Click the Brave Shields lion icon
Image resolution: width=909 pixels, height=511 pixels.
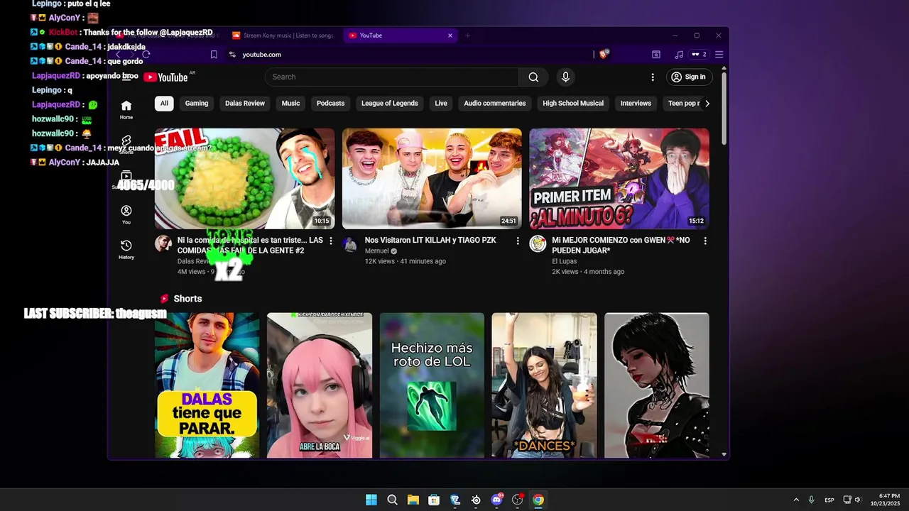pyautogui.click(x=604, y=54)
